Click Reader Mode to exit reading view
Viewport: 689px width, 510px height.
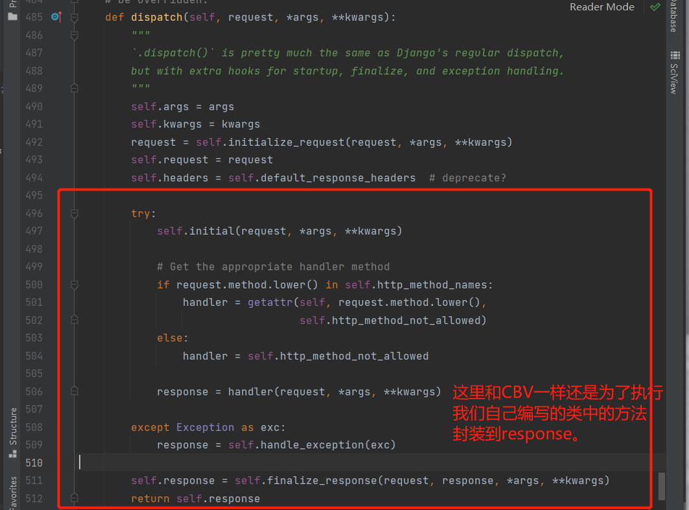[601, 6]
